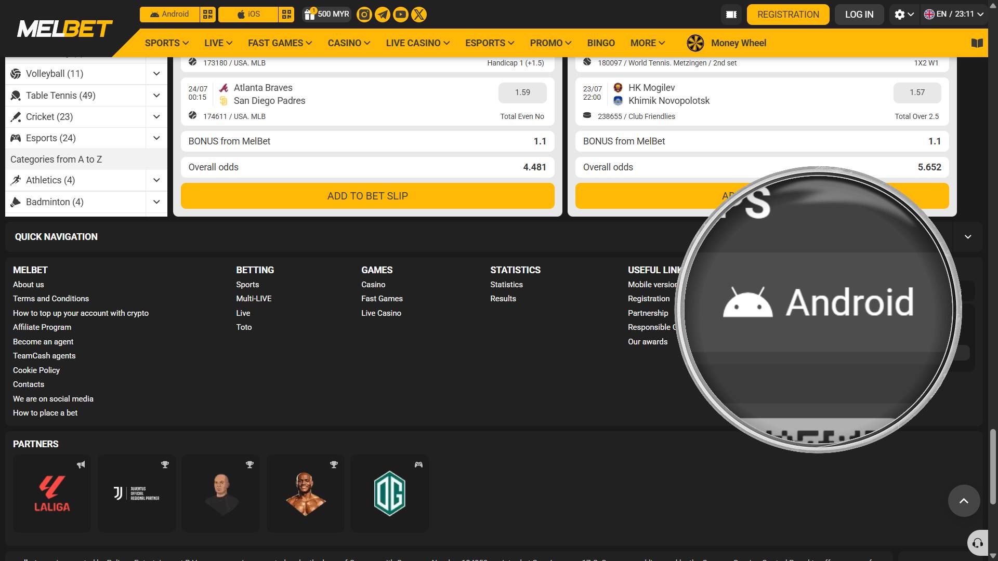Open the ESPORTS menu
Viewport: 998px width, 561px height.
490,43
